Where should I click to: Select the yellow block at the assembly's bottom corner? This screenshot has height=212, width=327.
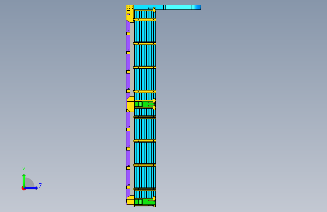pyautogui.click(x=130, y=200)
